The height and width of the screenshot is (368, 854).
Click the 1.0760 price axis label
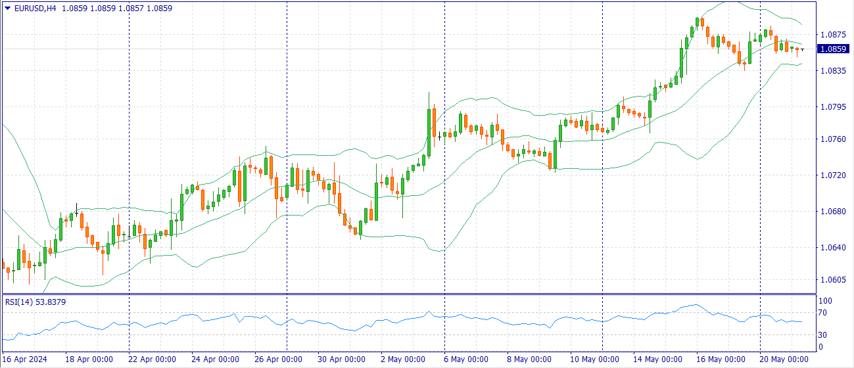[x=832, y=139]
